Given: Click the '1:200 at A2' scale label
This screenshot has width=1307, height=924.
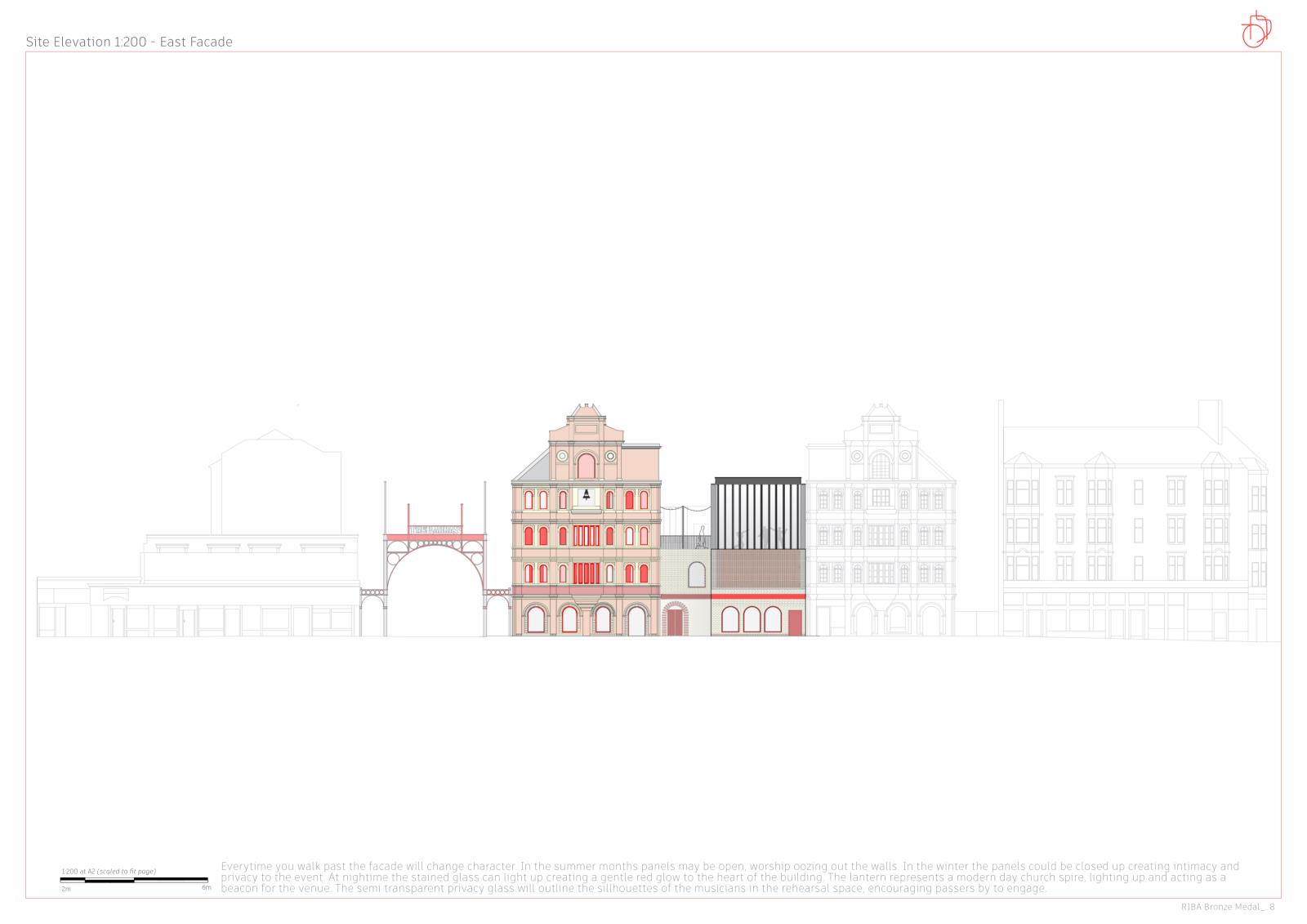Looking at the screenshot, I should coord(108,872).
